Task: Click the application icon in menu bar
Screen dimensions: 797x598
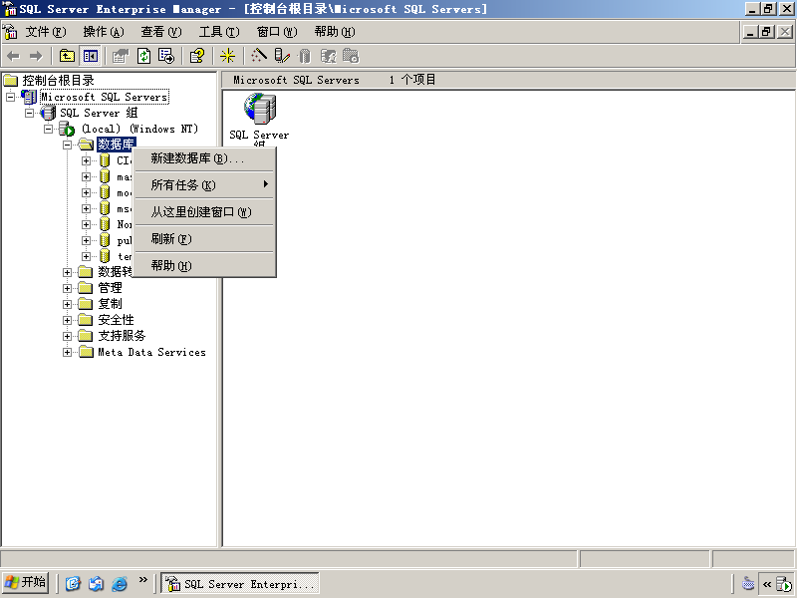Action: coord(10,32)
